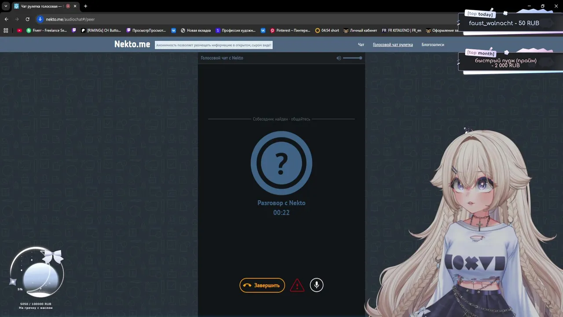Open the [RIMINGs] CH Butto... bookmark
Viewport: 563px width, 317px height.
click(x=101, y=30)
